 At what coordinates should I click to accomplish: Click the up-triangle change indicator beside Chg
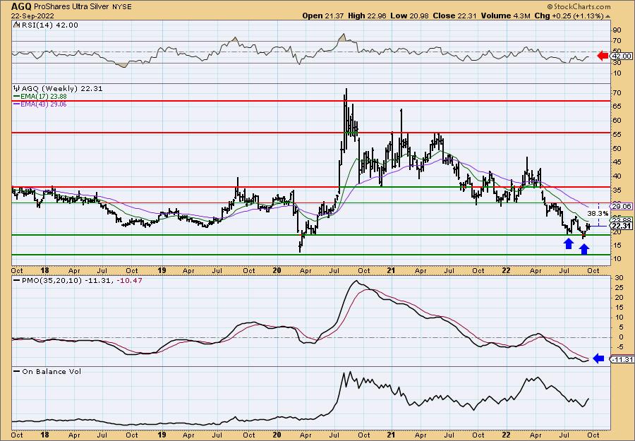(x=608, y=16)
